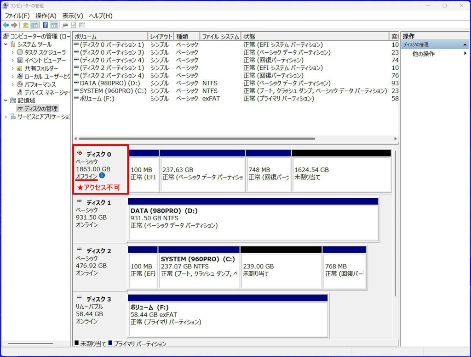Select the 768 MB recovery partition block
Image resolution: width=471 pixels, height=357 pixels.
[344, 268]
